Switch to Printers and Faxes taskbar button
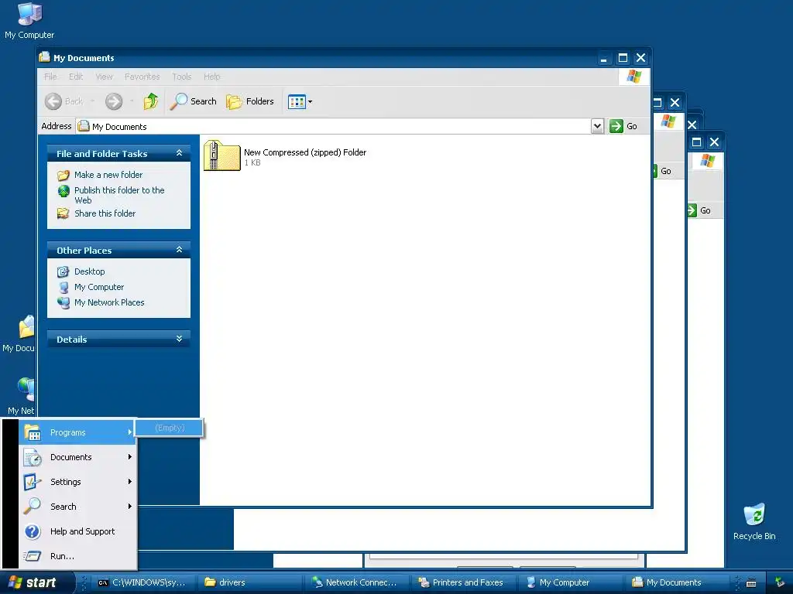 [463, 582]
